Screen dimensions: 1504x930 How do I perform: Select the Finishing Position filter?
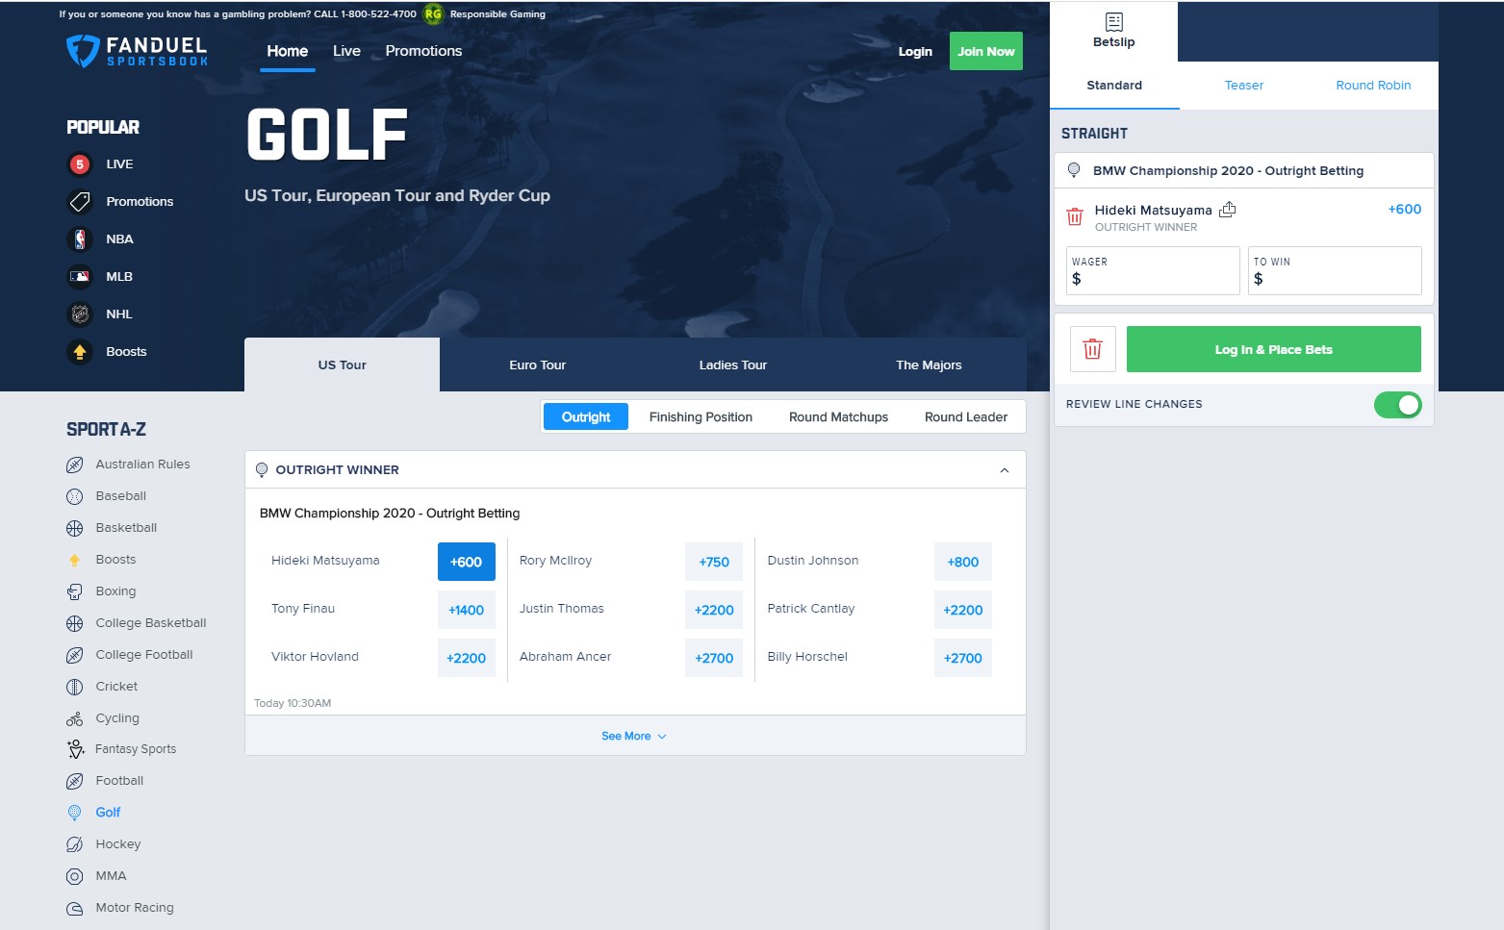[x=701, y=416]
